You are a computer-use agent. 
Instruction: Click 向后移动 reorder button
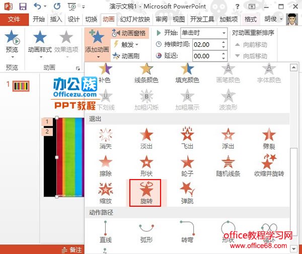(x=251, y=56)
